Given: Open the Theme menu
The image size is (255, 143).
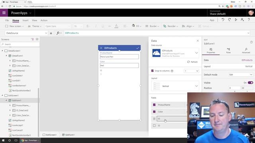Looking at the screenshot, I should (x=35, y=26).
